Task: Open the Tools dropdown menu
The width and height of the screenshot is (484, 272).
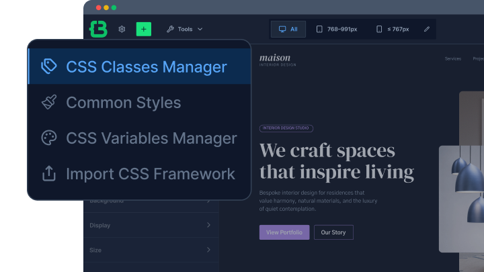Action: coord(185,30)
